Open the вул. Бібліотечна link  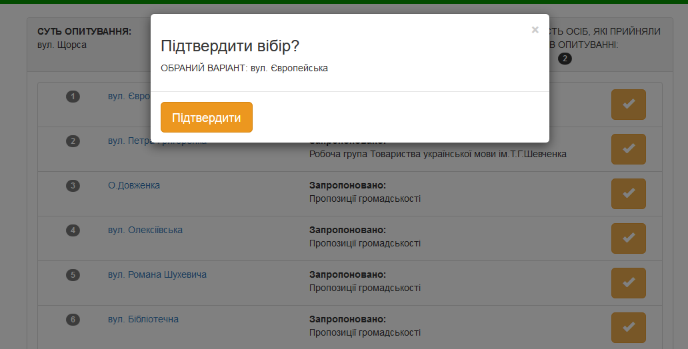pyautogui.click(x=143, y=319)
